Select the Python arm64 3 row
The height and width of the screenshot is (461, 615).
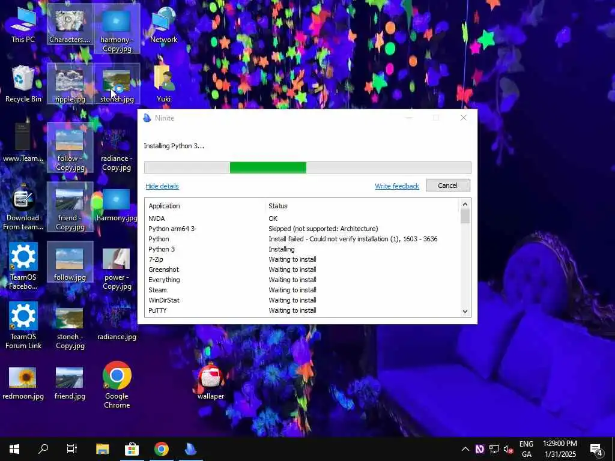pyautogui.click(x=302, y=229)
